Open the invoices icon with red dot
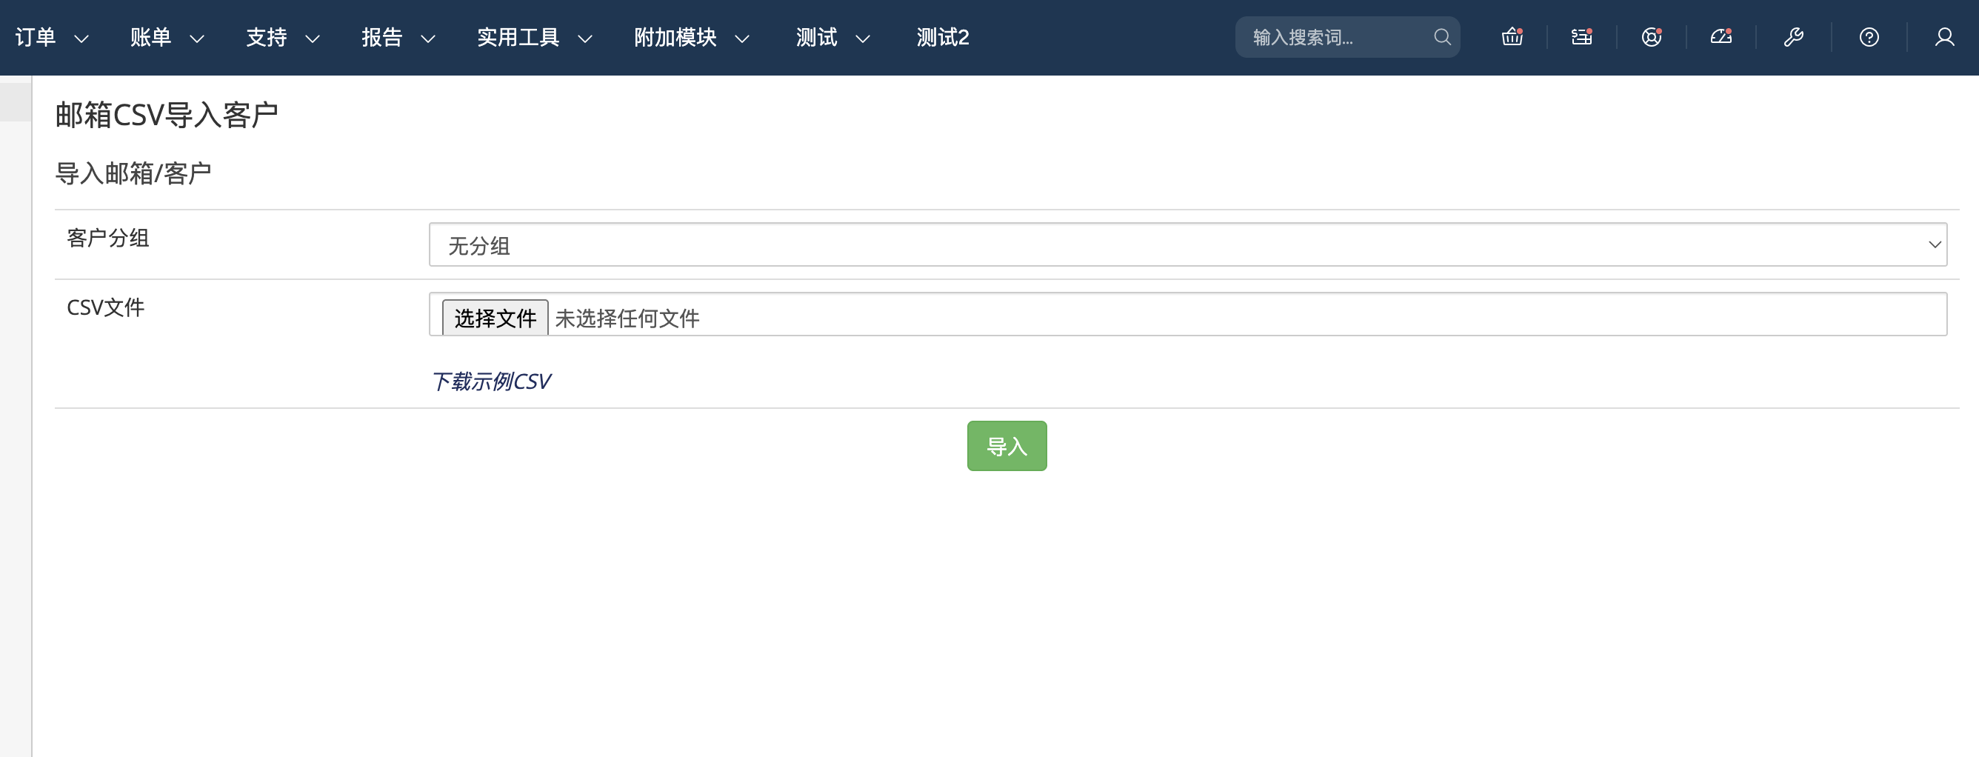1979x757 pixels. tap(1581, 37)
